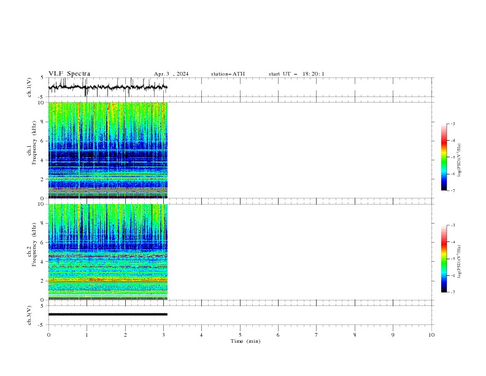
Task: Click the 'ch.1(V)' axis label
Action: pos(29,87)
